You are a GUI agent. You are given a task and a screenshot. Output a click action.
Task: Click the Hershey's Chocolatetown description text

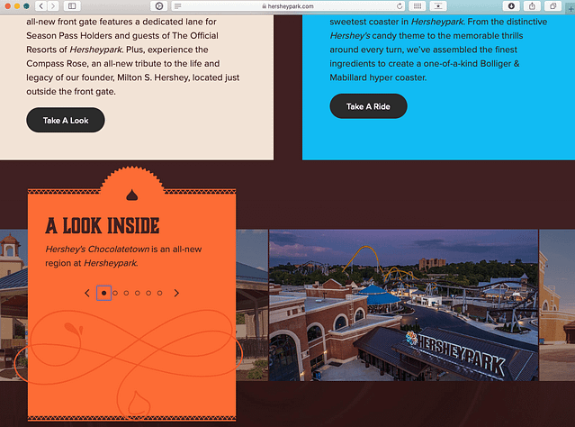(123, 256)
